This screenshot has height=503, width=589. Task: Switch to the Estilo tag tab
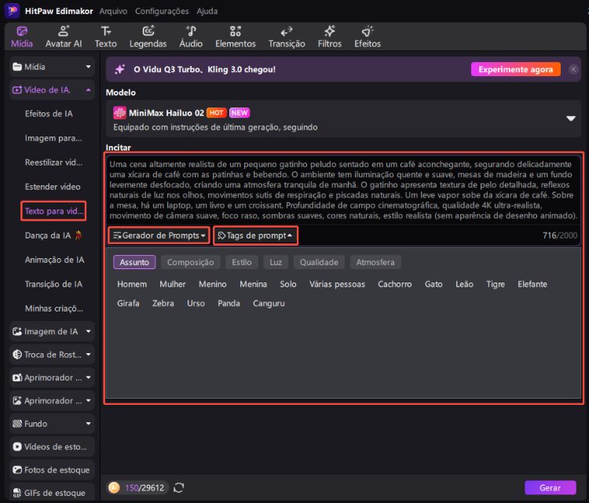(x=242, y=262)
